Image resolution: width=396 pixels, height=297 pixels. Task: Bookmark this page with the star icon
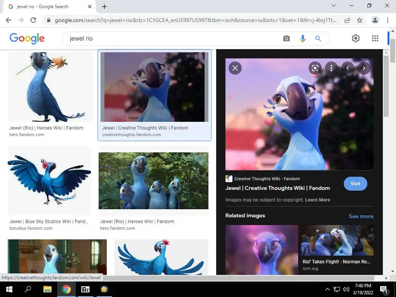[x=360, y=20]
